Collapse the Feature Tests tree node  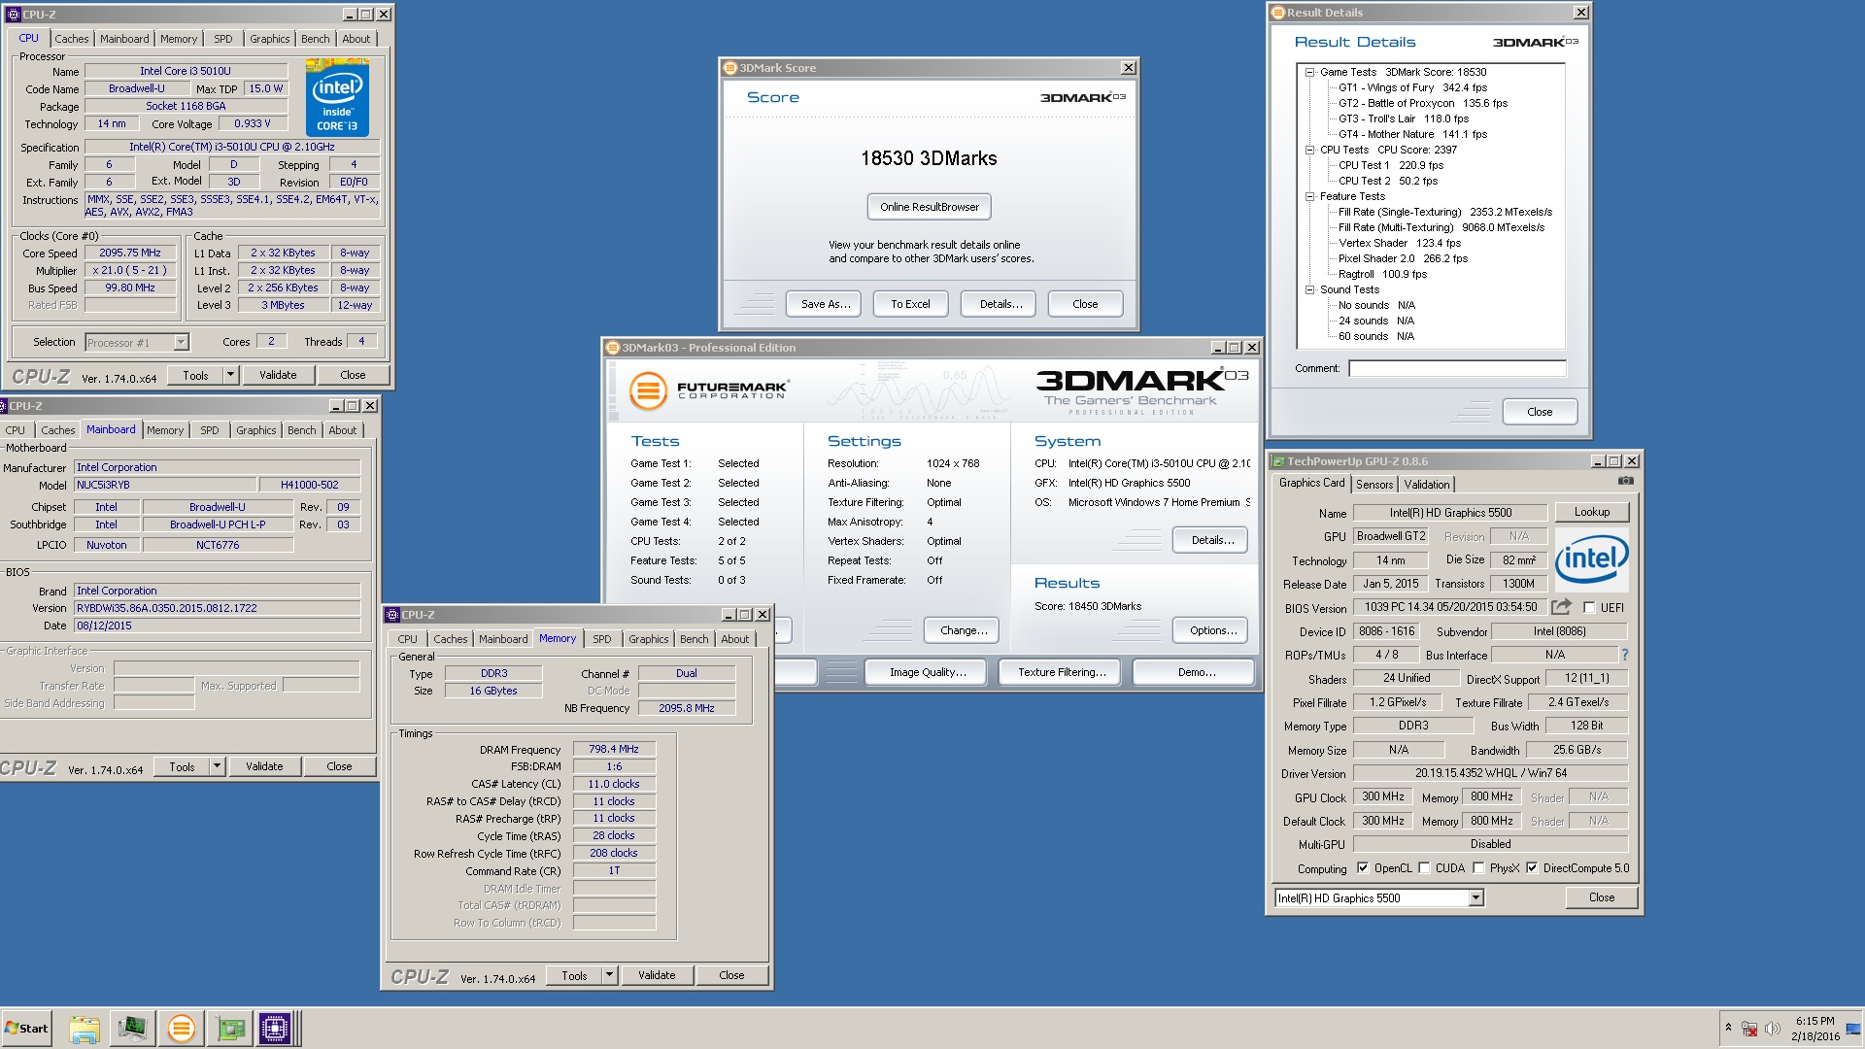(1310, 196)
